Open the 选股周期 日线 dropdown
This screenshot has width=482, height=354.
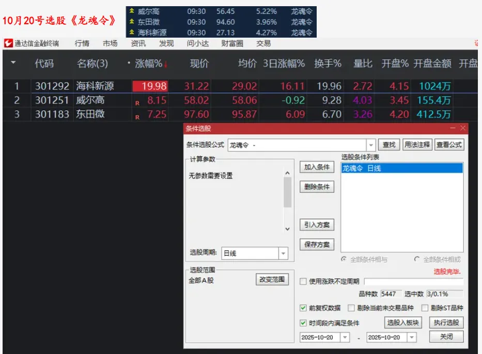pyautogui.click(x=283, y=254)
